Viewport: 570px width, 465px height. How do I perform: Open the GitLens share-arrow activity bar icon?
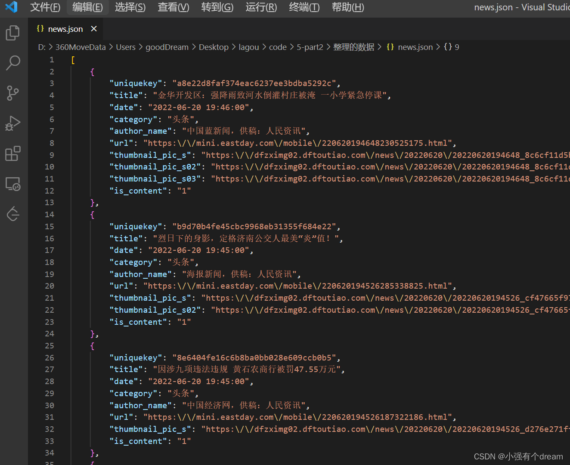[x=13, y=214]
